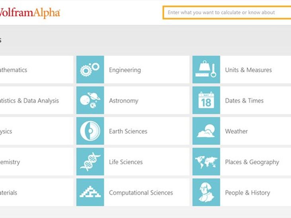This screenshot has width=291, height=218.
Task: Open the Weather cloud and sun icon
Action: [206, 131]
